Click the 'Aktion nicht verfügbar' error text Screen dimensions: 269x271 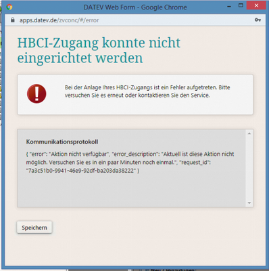(79, 154)
